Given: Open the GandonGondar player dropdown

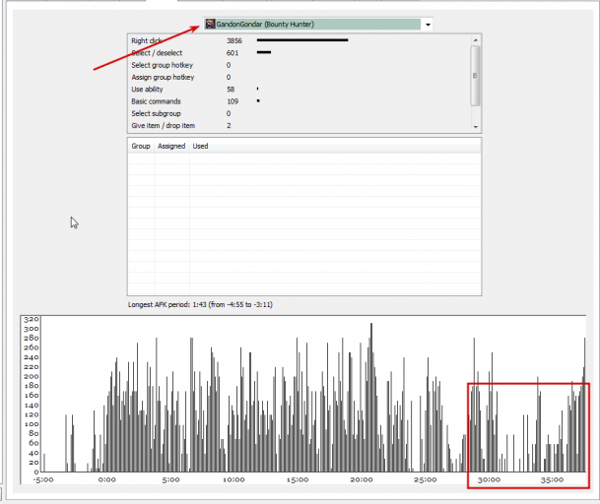Looking at the screenshot, I should [317, 24].
